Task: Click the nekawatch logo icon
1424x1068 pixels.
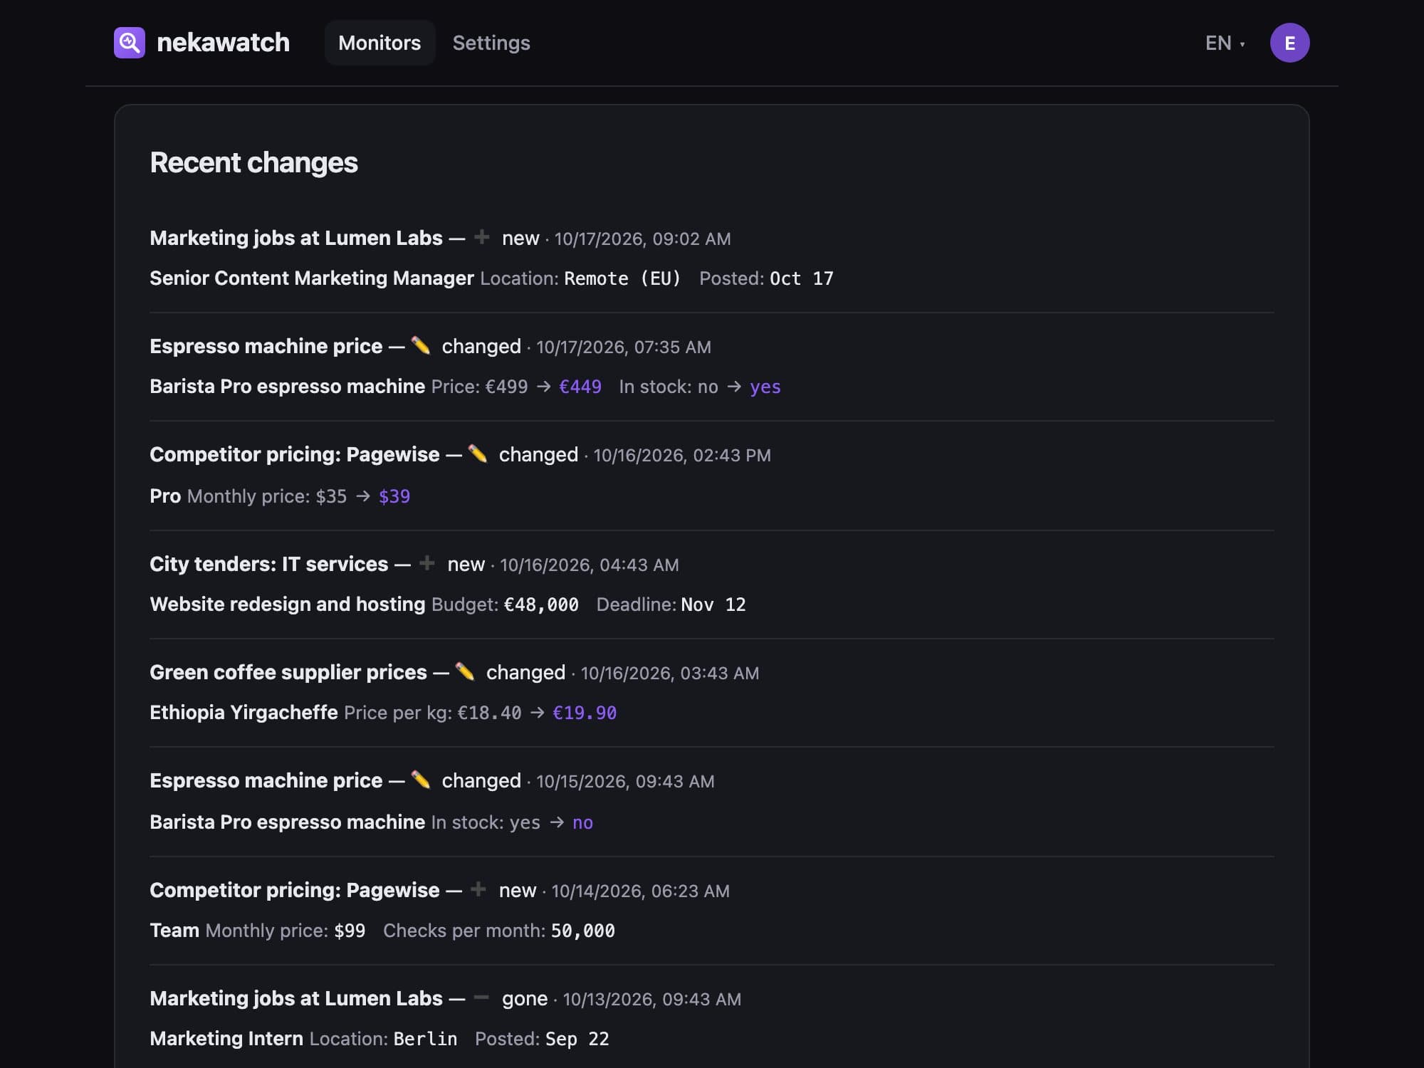Action: [130, 43]
